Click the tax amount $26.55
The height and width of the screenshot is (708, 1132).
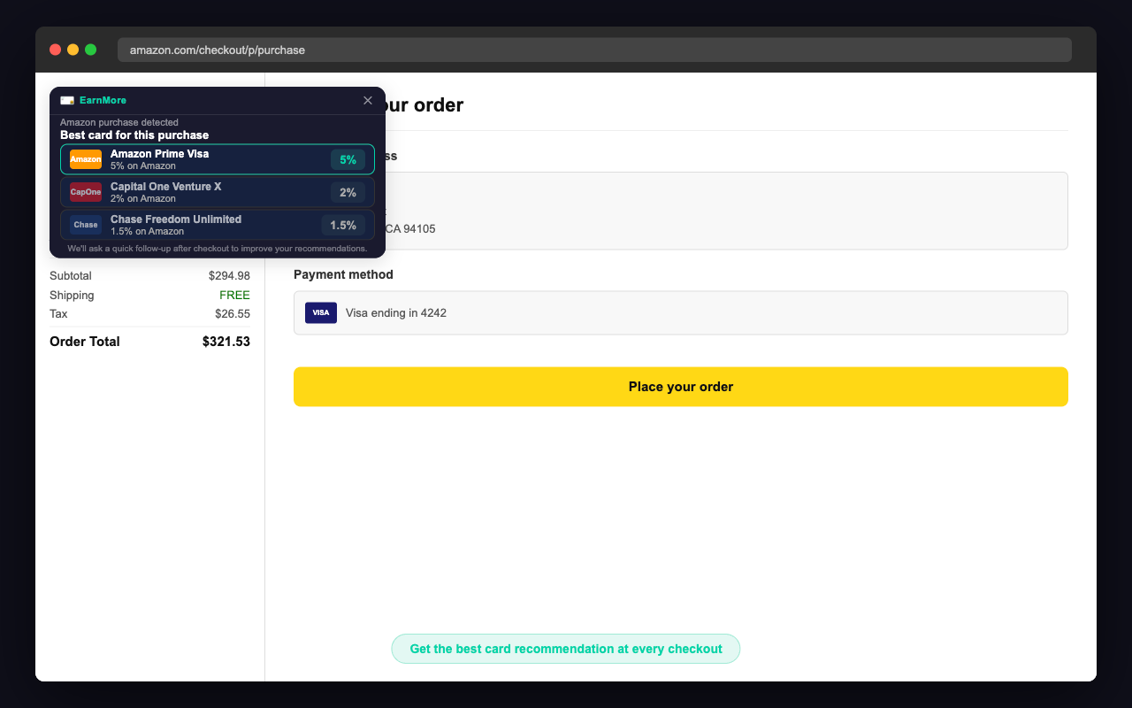click(x=233, y=314)
